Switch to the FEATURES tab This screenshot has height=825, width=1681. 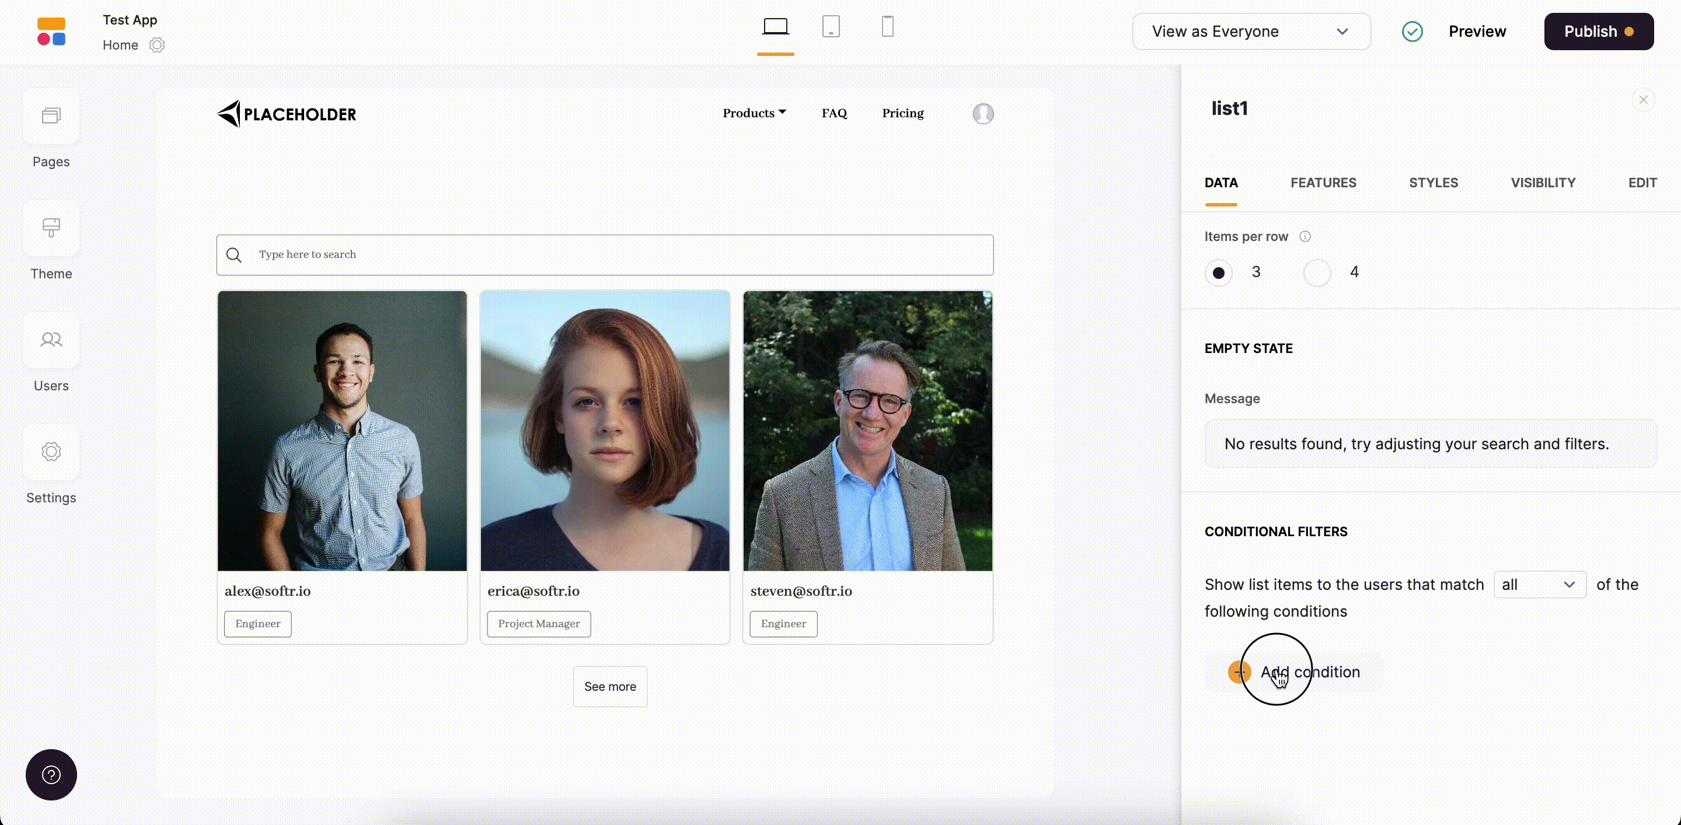coord(1323,183)
